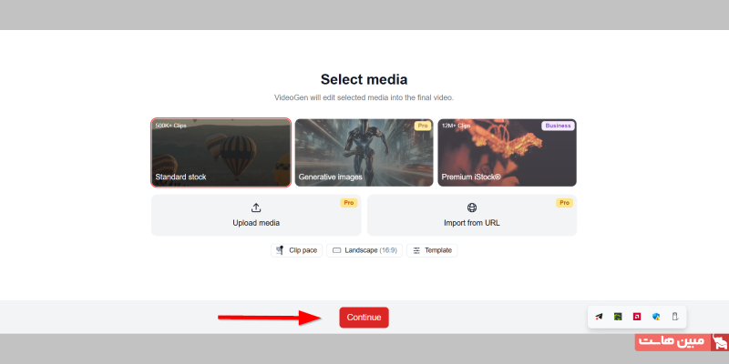Viewport: 729px width, 364px height.
Task: Open the Upload media option
Action: 256,216
